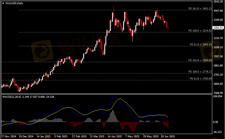Click the 2957.50 price axis value
Viewport: 225px width, 139px height.
coord(218,56)
